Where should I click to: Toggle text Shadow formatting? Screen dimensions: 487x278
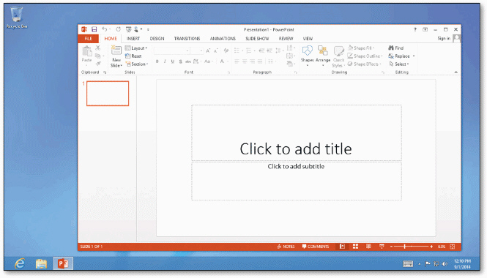[x=180, y=61]
